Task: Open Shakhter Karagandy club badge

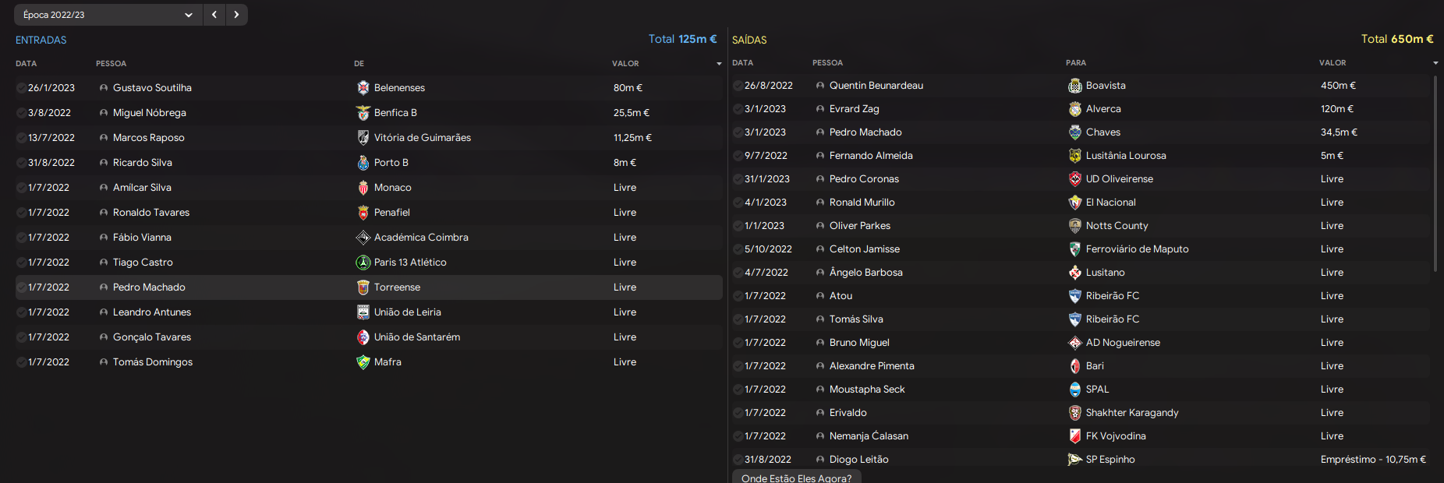Action: [1075, 413]
